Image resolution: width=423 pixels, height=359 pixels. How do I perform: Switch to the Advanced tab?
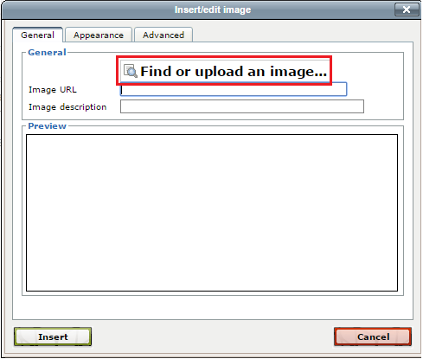163,35
